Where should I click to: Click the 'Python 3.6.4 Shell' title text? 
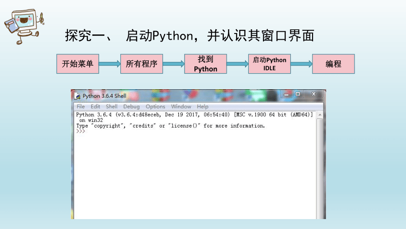[x=104, y=96]
